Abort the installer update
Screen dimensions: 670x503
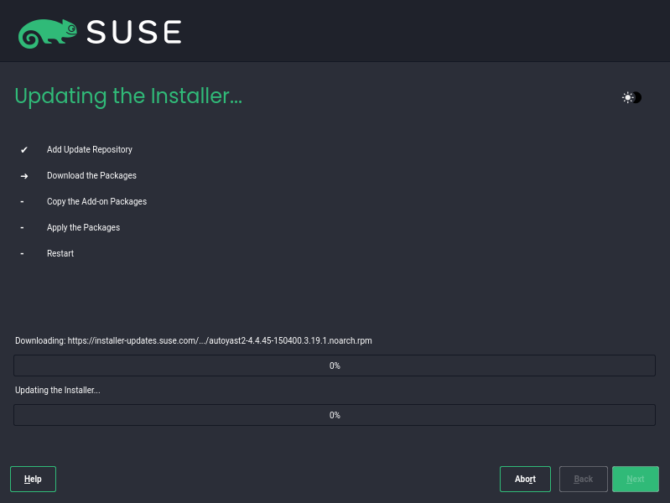pyautogui.click(x=525, y=479)
